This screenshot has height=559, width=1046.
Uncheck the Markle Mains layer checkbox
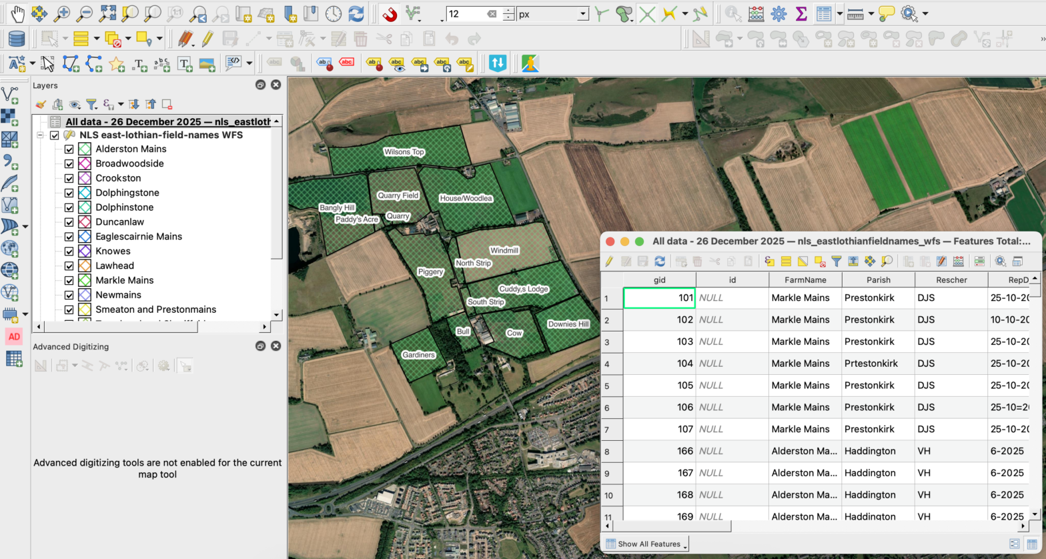point(69,280)
